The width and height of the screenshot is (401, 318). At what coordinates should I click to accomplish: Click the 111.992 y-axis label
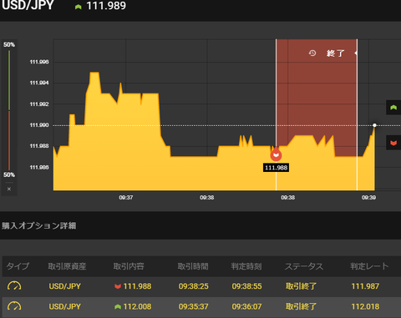[39, 104]
